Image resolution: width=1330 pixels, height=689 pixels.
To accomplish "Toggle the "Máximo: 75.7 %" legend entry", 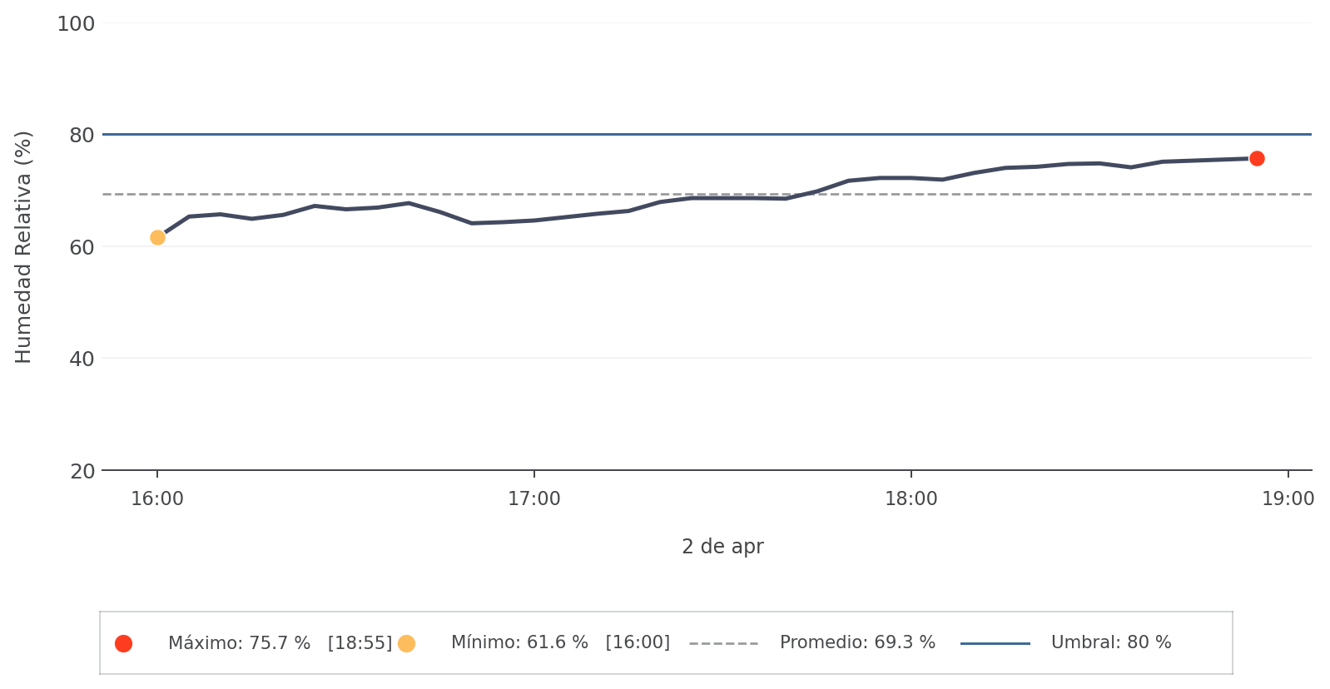I will (280, 643).
